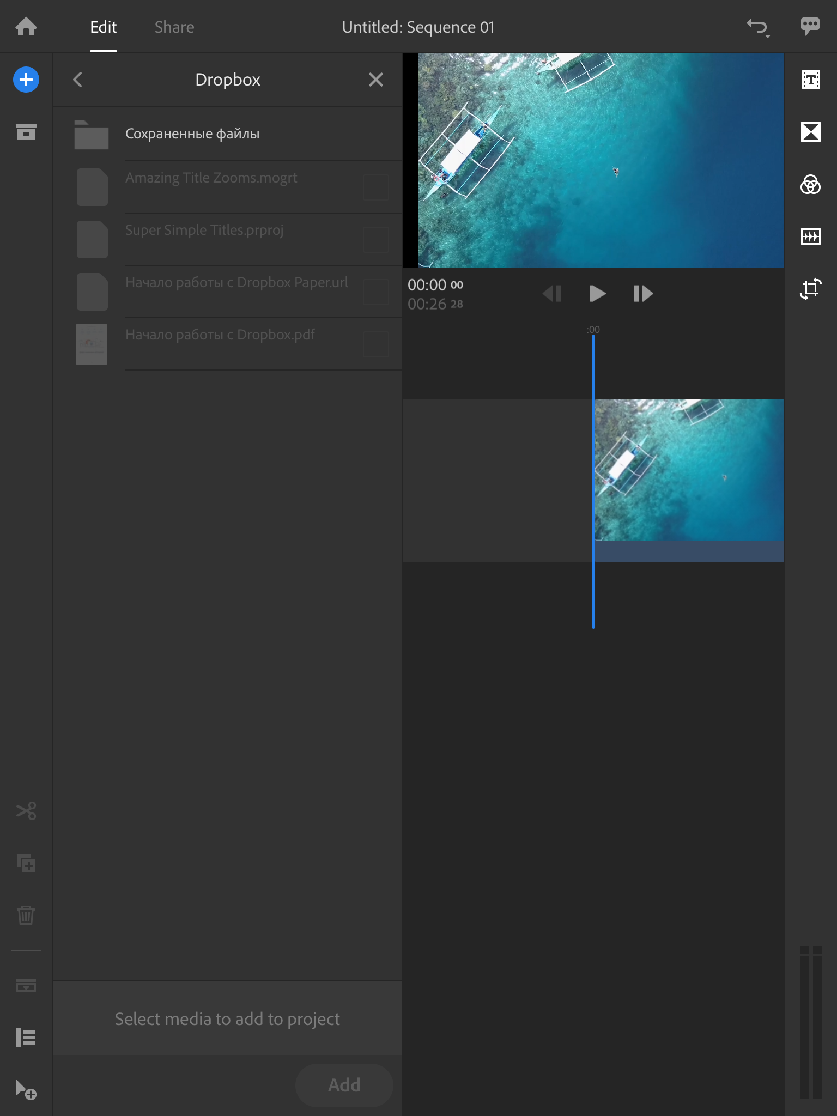This screenshot has height=1116, width=837.
Task: Click the generic file icon for Super Simple Titles.prproj
Action: [x=92, y=239]
